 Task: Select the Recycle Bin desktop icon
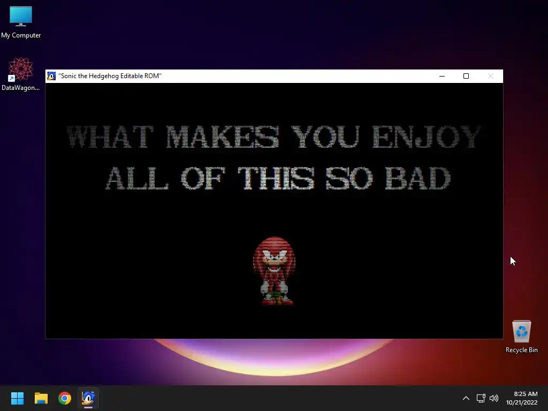521,336
